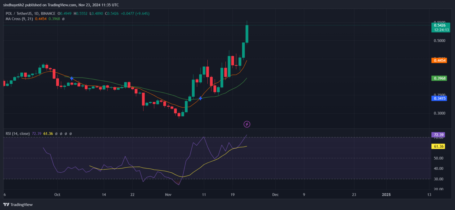Click the green 0.3968 MA price tag
The image size is (455, 210).
(439, 78)
